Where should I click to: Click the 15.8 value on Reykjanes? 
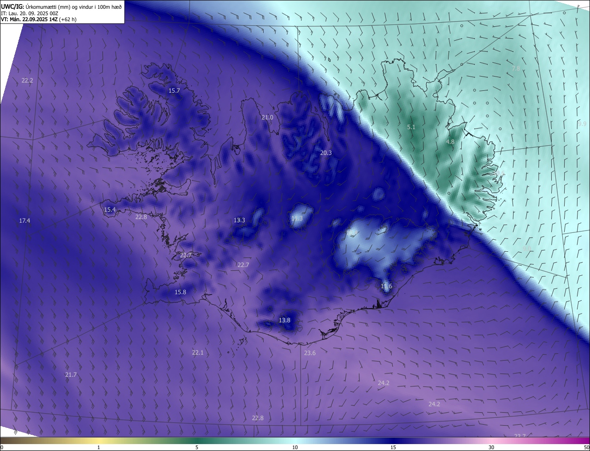pyautogui.click(x=180, y=292)
